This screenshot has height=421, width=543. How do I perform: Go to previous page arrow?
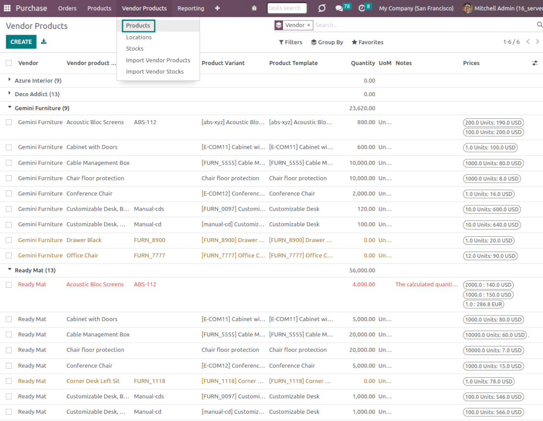[528, 41]
